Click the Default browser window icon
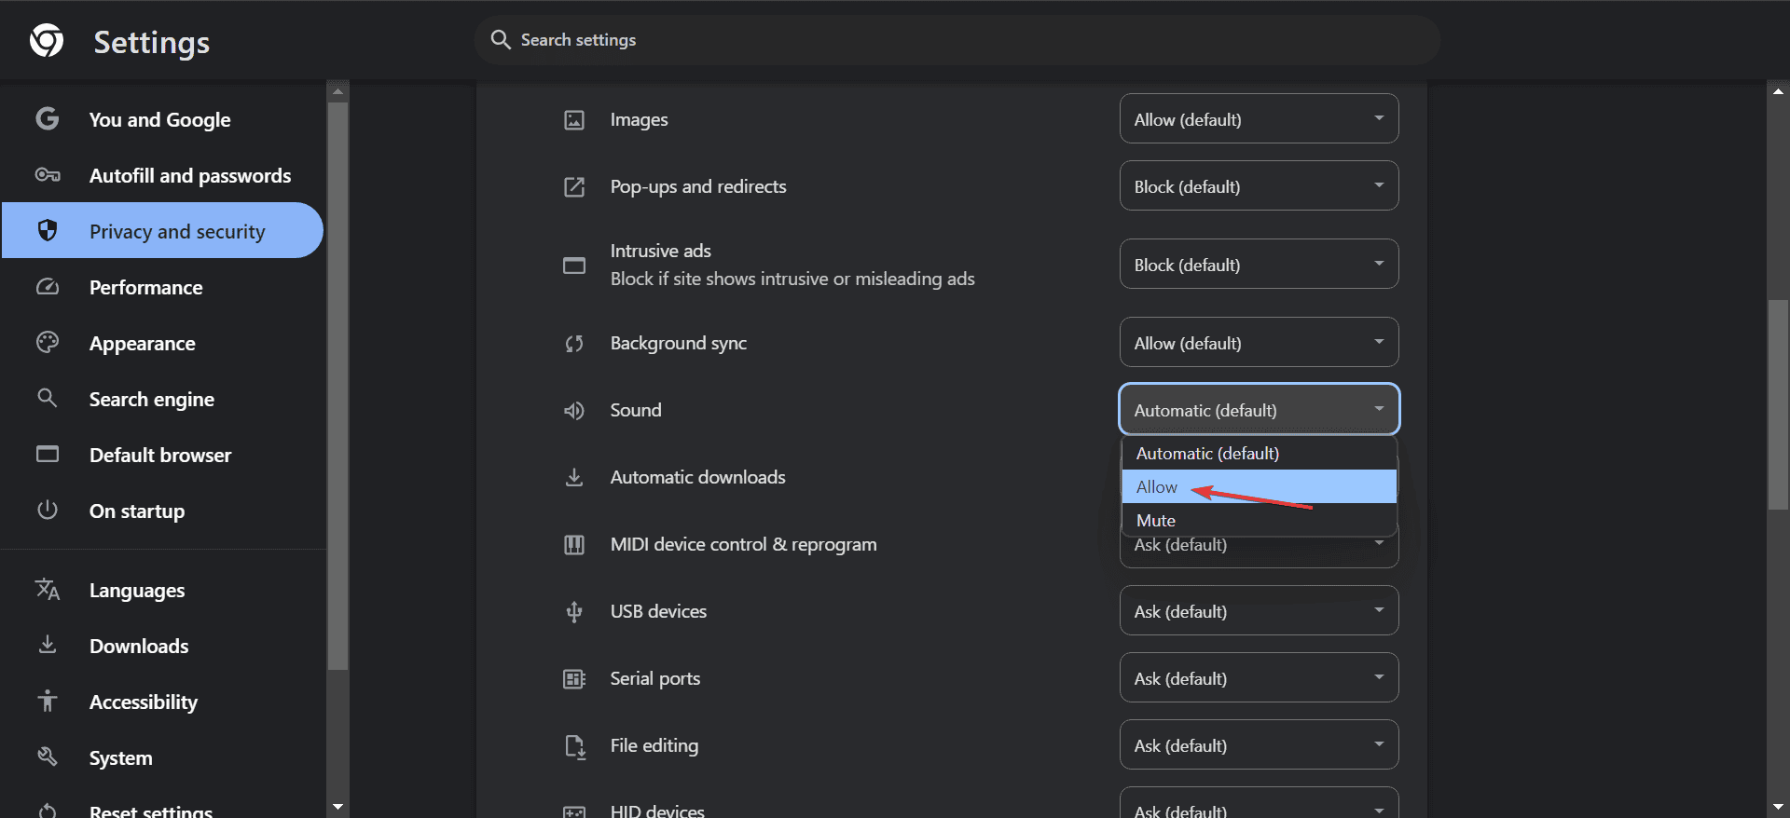The height and width of the screenshot is (818, 1790). (x=48, y=454)
